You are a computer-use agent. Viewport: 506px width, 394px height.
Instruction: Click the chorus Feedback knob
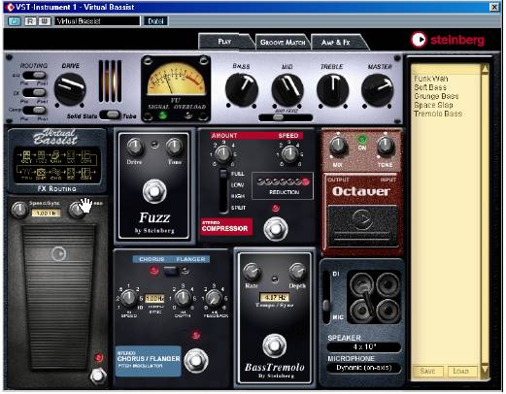[x=214, y=298]
